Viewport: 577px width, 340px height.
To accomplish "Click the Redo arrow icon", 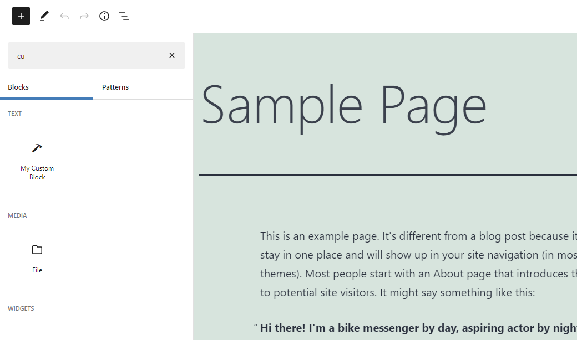I will point(84,16).
